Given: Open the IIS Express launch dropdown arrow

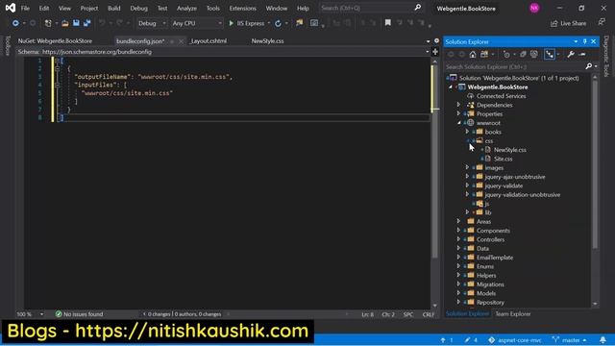Looking at the screenshot, I should point(269,23).
